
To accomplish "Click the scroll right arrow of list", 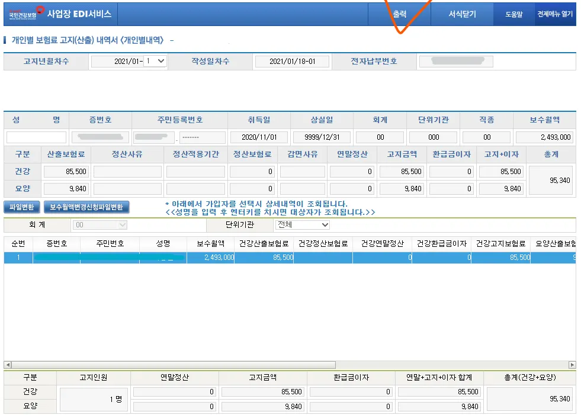I will 572,365.
